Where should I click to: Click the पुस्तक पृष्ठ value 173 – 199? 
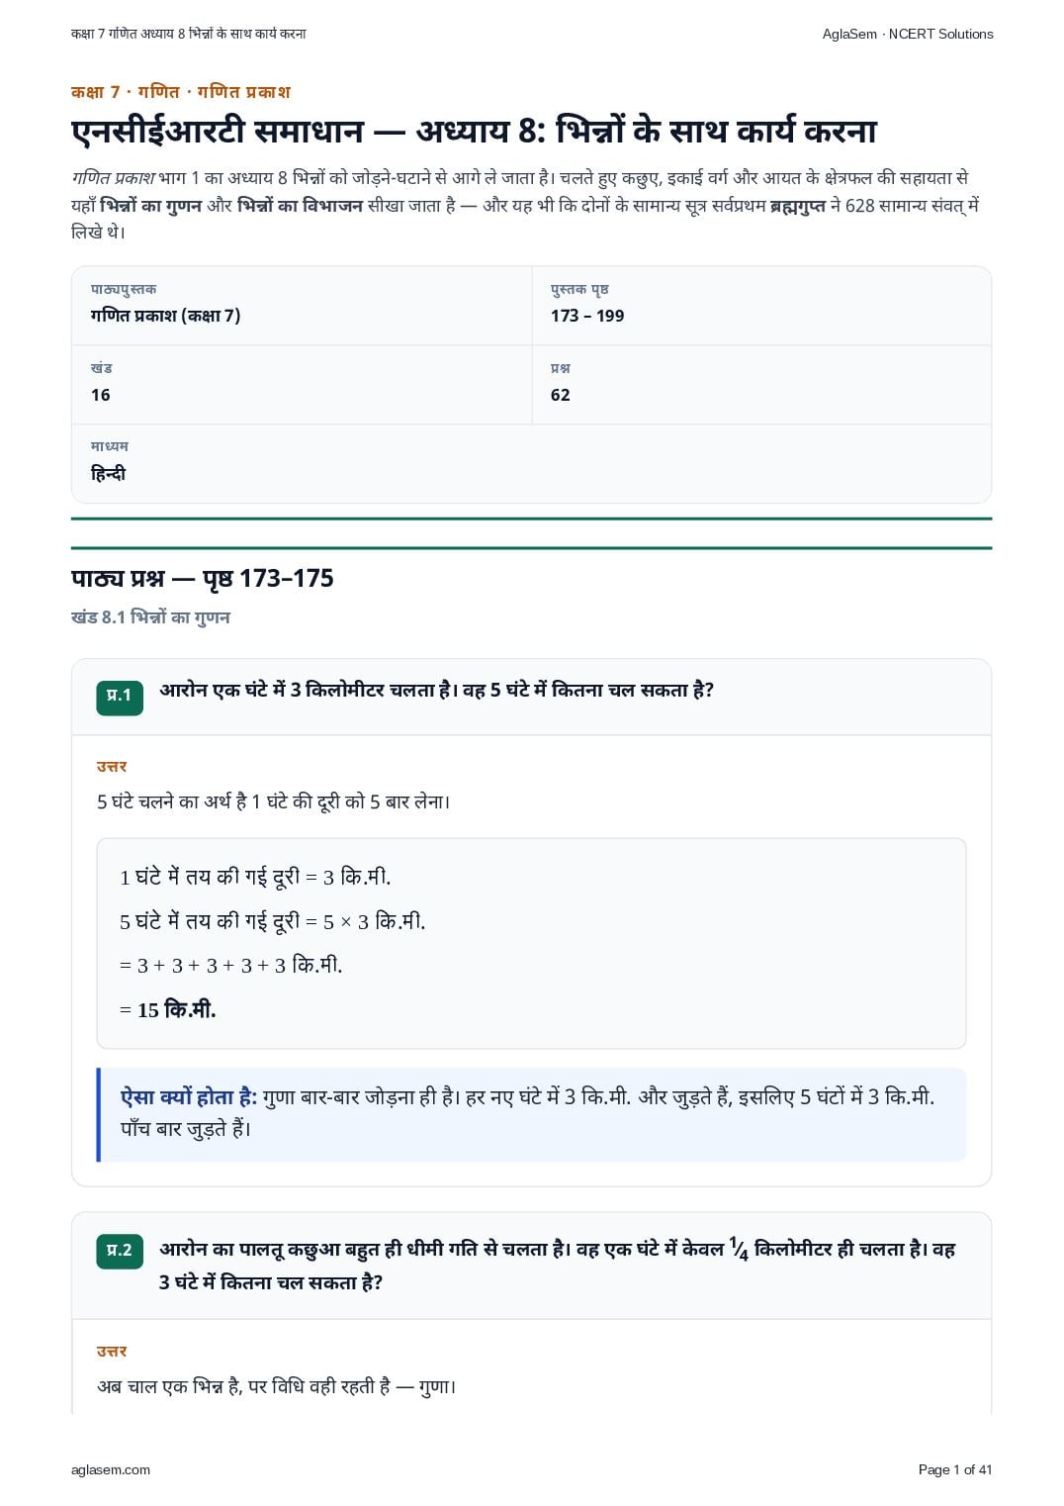tap(587, 316)
